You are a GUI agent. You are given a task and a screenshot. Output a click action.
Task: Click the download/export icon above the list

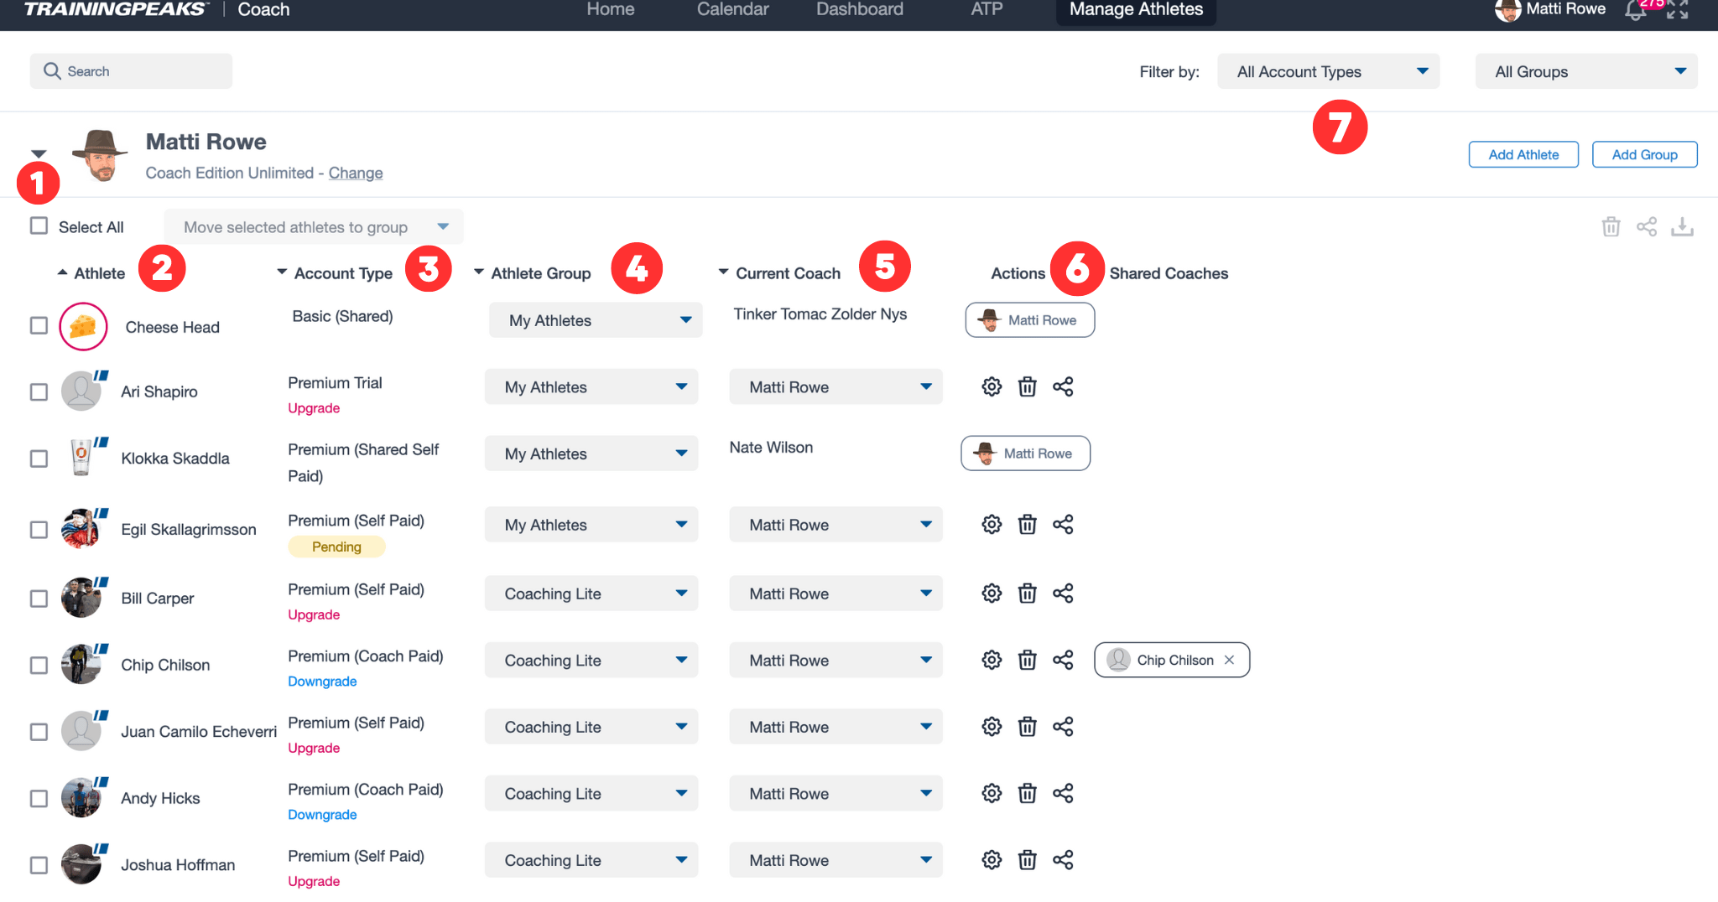[x=1683, y=226]
